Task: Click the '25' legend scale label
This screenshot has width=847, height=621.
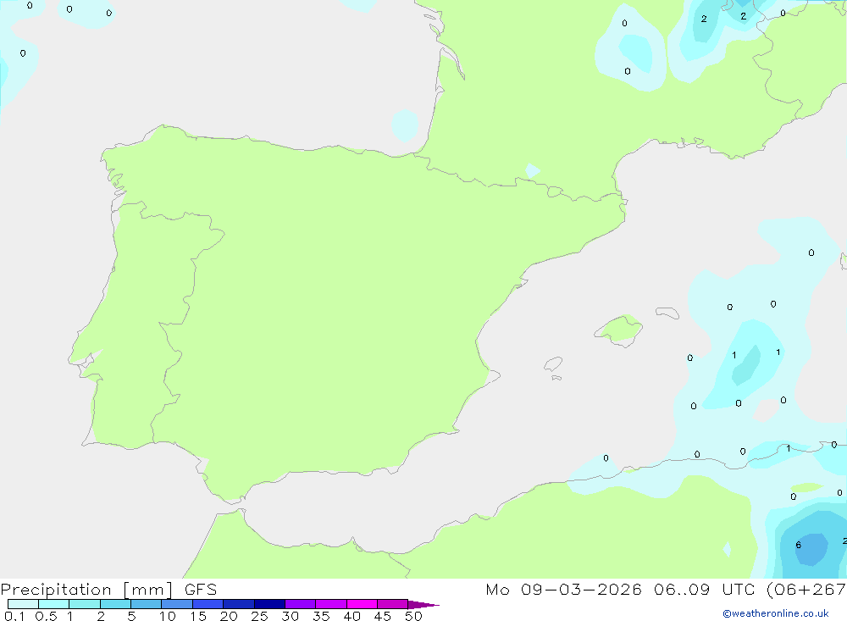Action: click(259, 616)
